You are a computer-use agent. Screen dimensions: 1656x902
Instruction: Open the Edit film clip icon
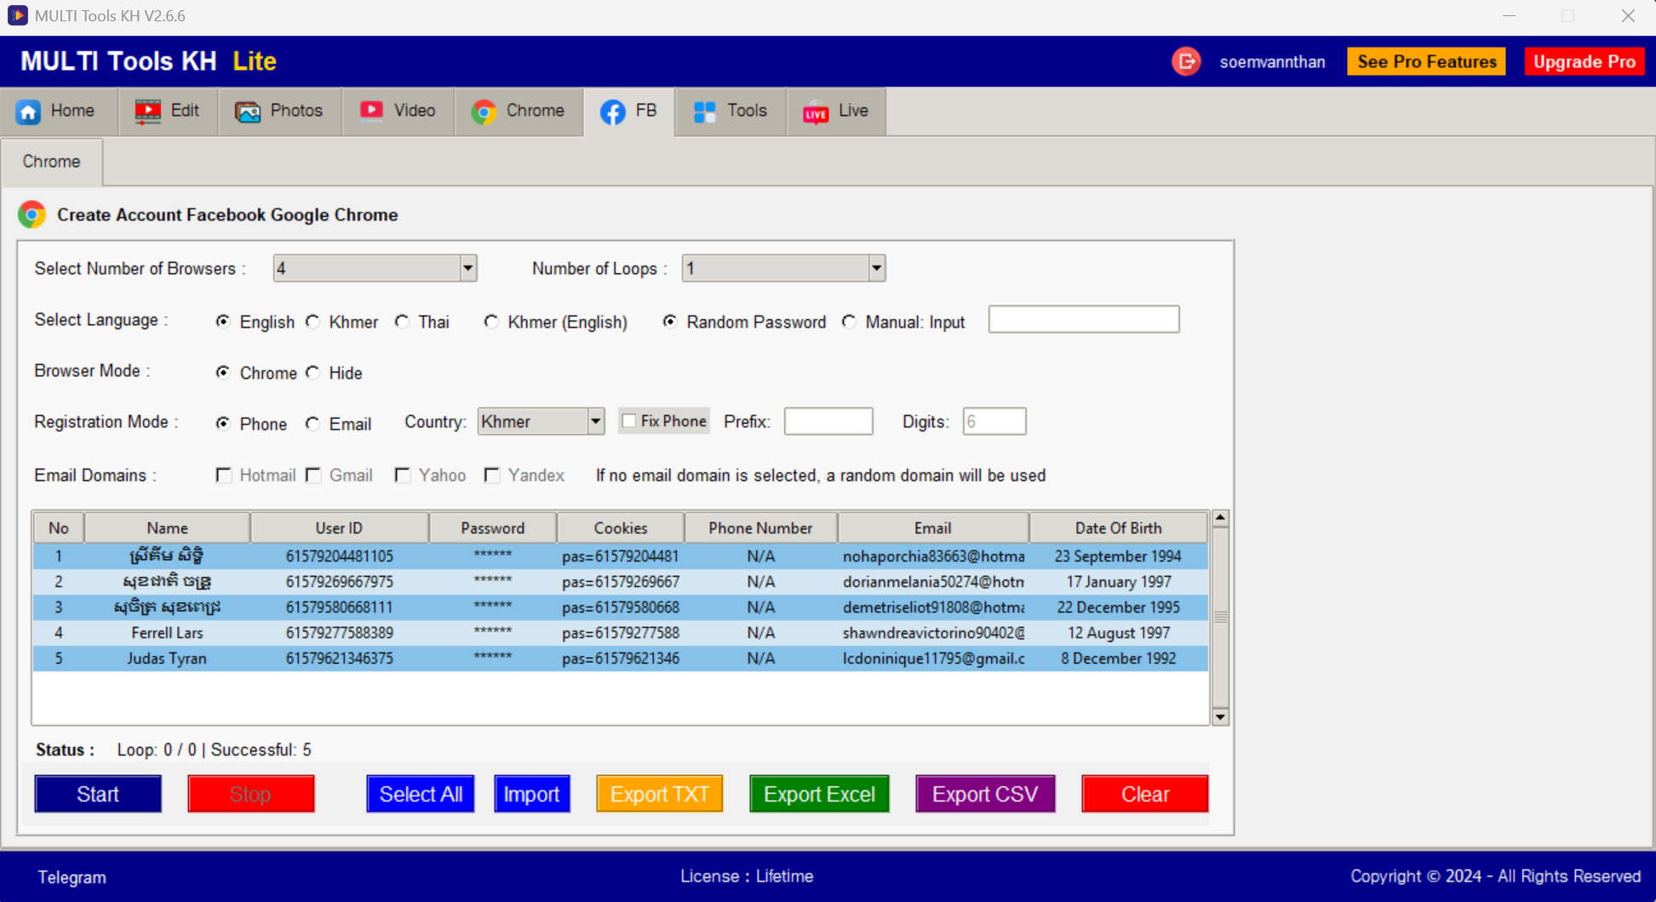(147, 111)
